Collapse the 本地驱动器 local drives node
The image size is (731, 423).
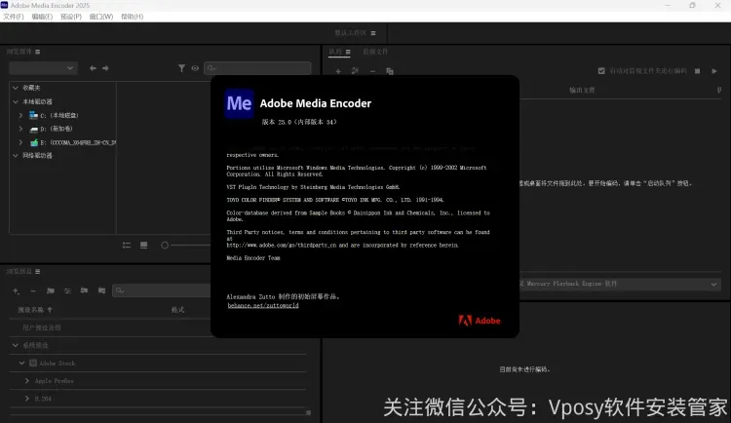(16, 101)
